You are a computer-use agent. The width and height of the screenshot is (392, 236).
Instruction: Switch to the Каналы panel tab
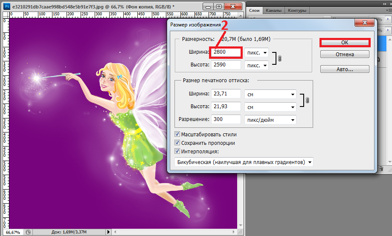[273, 11]
